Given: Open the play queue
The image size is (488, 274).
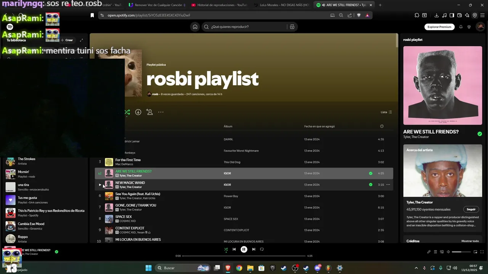Looking at the screenshot, I should point(435,252).
